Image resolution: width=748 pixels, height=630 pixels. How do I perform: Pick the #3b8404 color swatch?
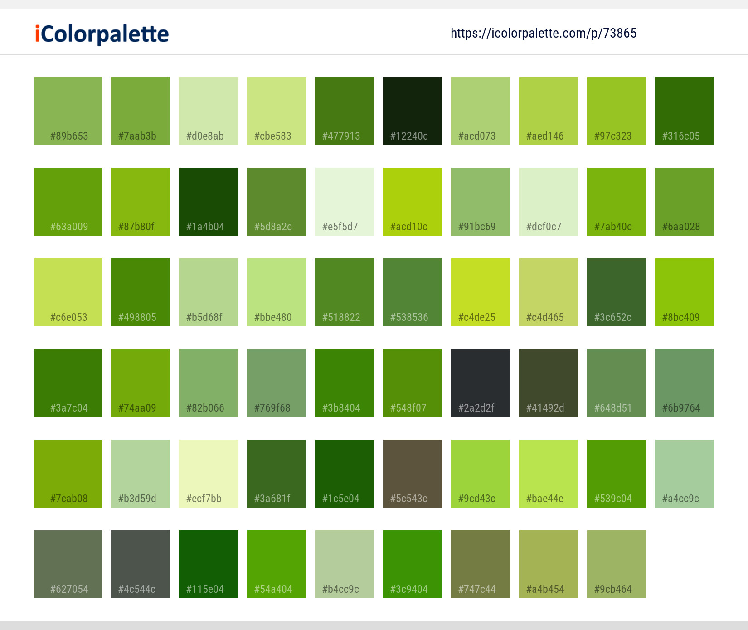pyautogui.click(x=345, y=383)
